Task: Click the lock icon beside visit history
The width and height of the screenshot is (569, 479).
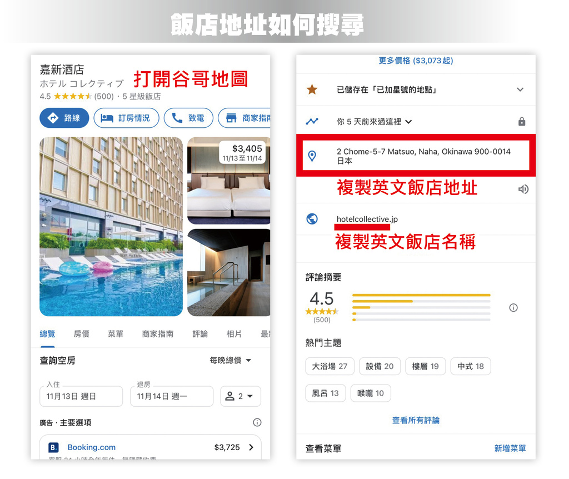Action: click(x=521, y=122)
